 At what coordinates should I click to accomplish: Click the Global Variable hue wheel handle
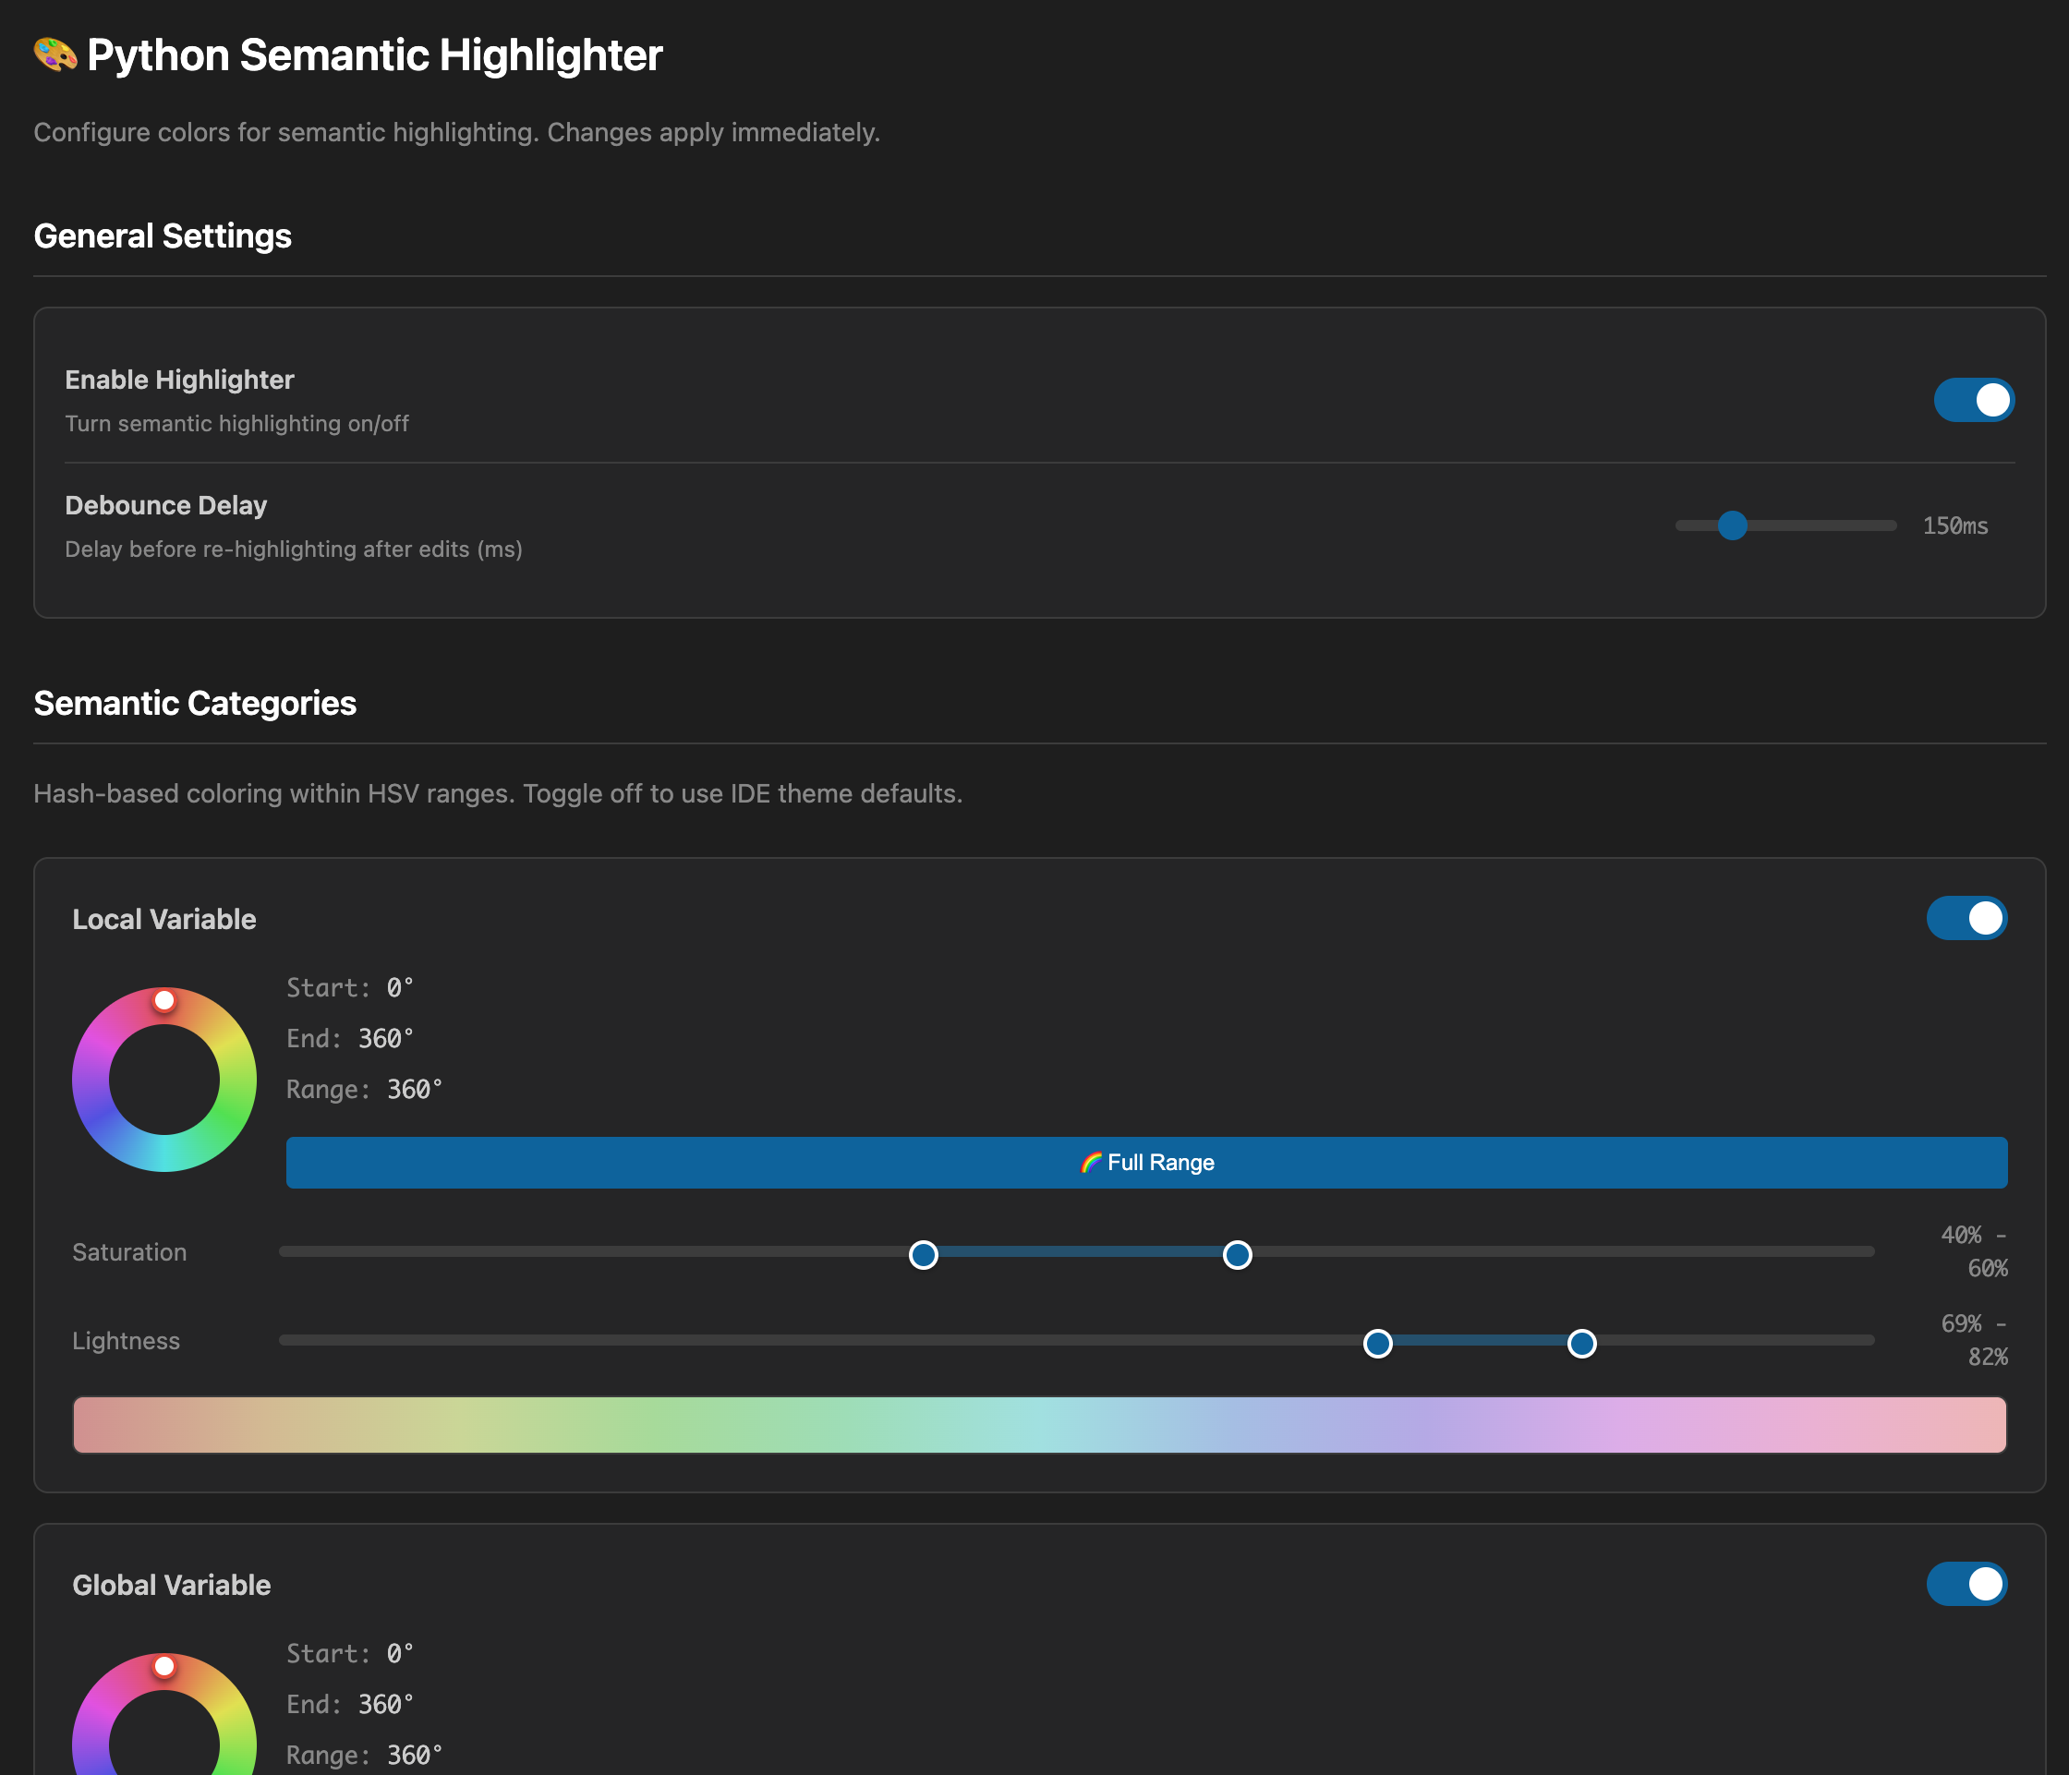164,1666
